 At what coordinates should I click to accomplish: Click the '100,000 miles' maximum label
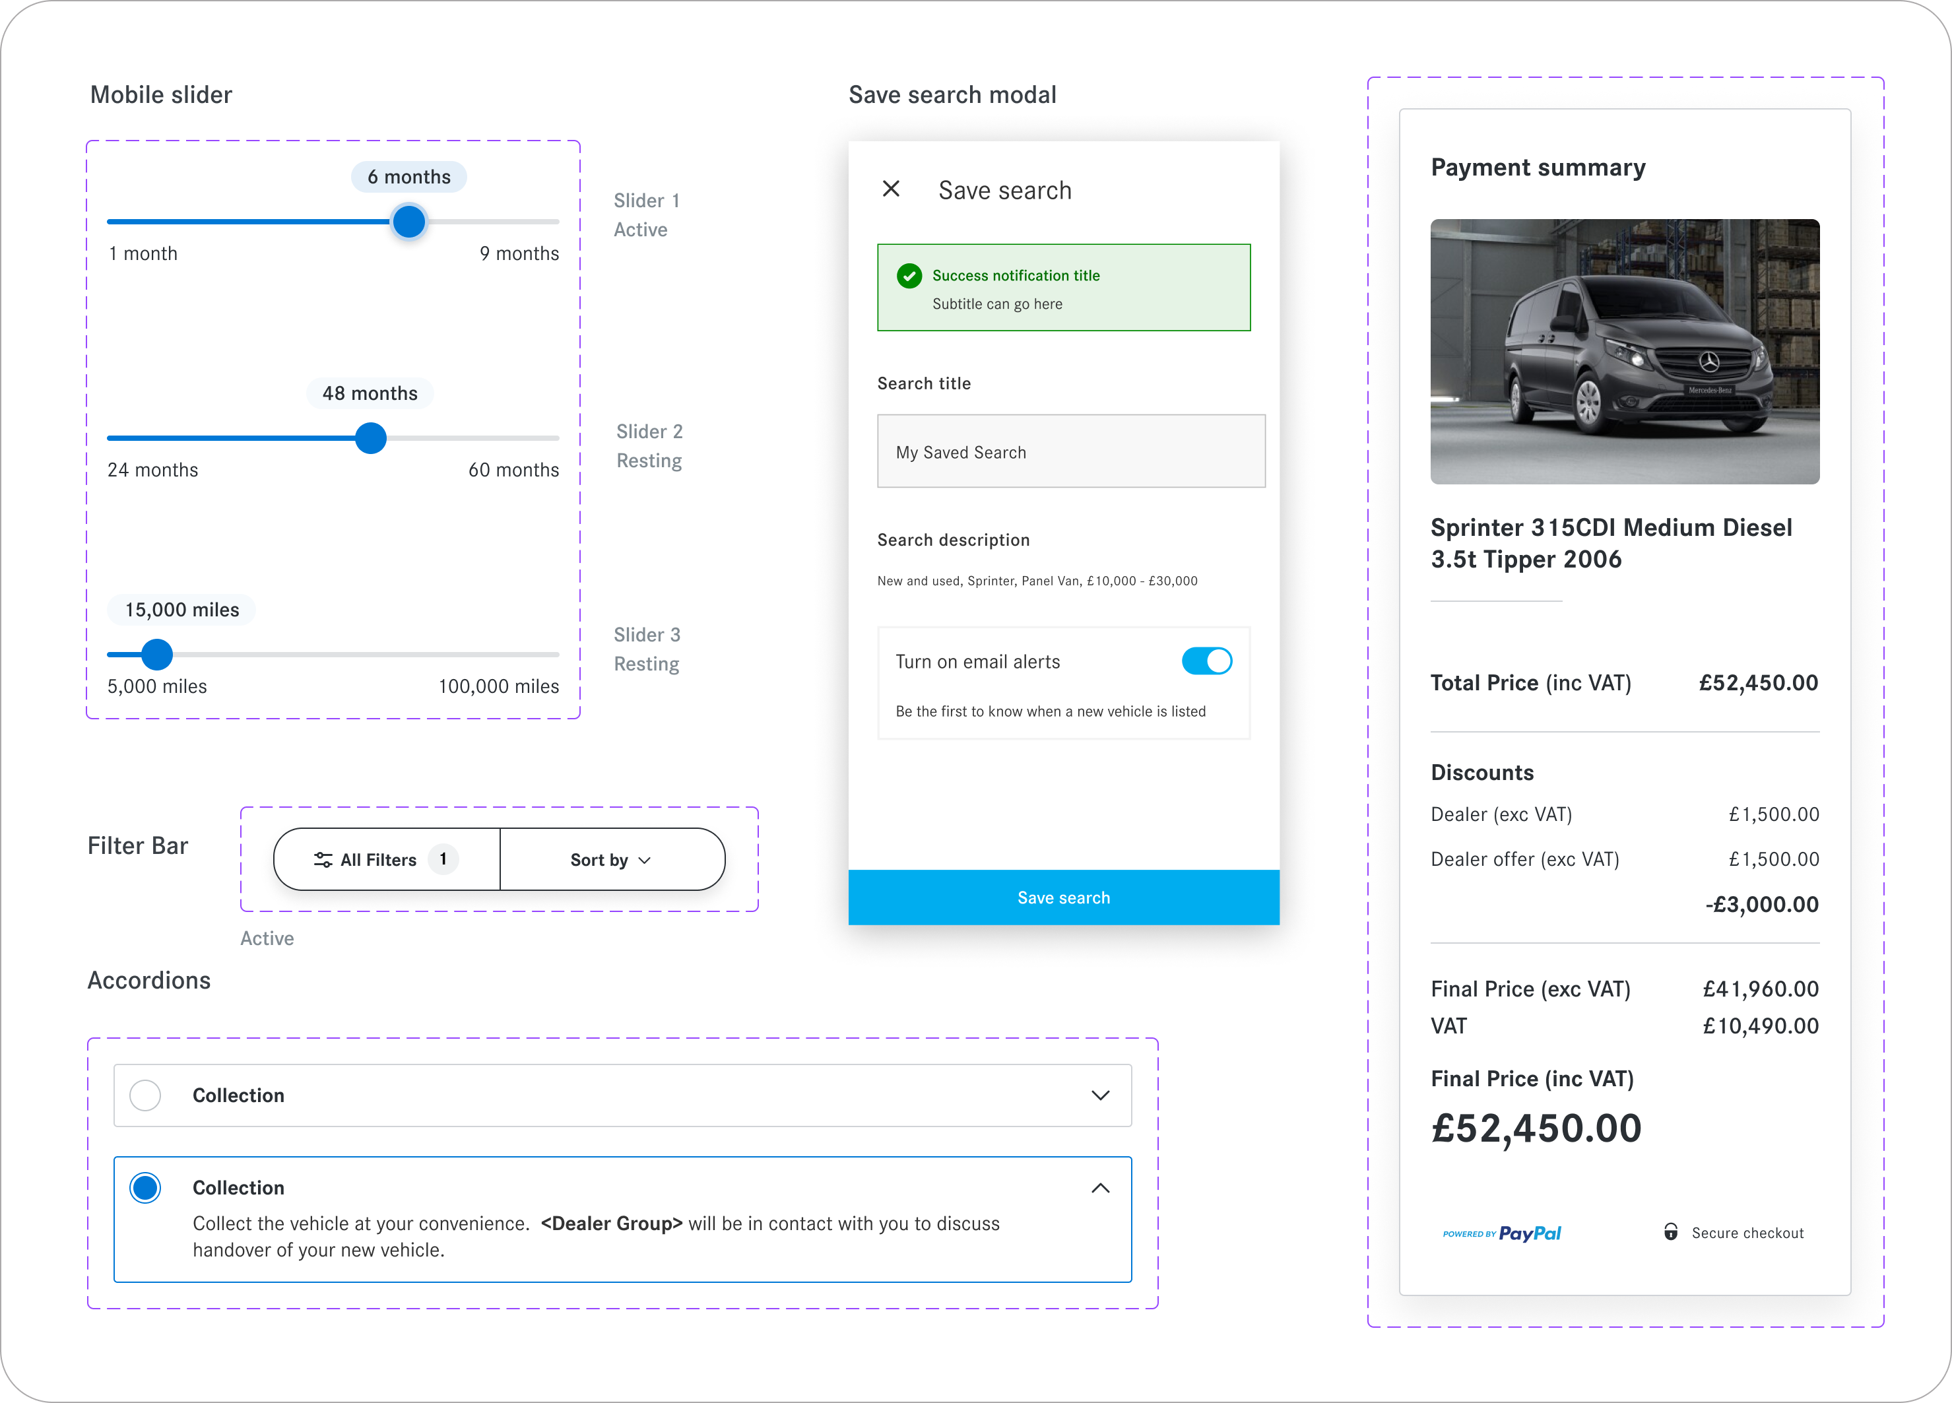[x=498, y=686]
